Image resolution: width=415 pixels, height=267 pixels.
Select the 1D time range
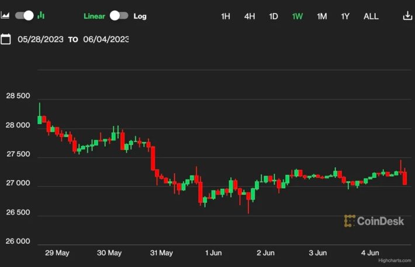[x=274, y=16]
